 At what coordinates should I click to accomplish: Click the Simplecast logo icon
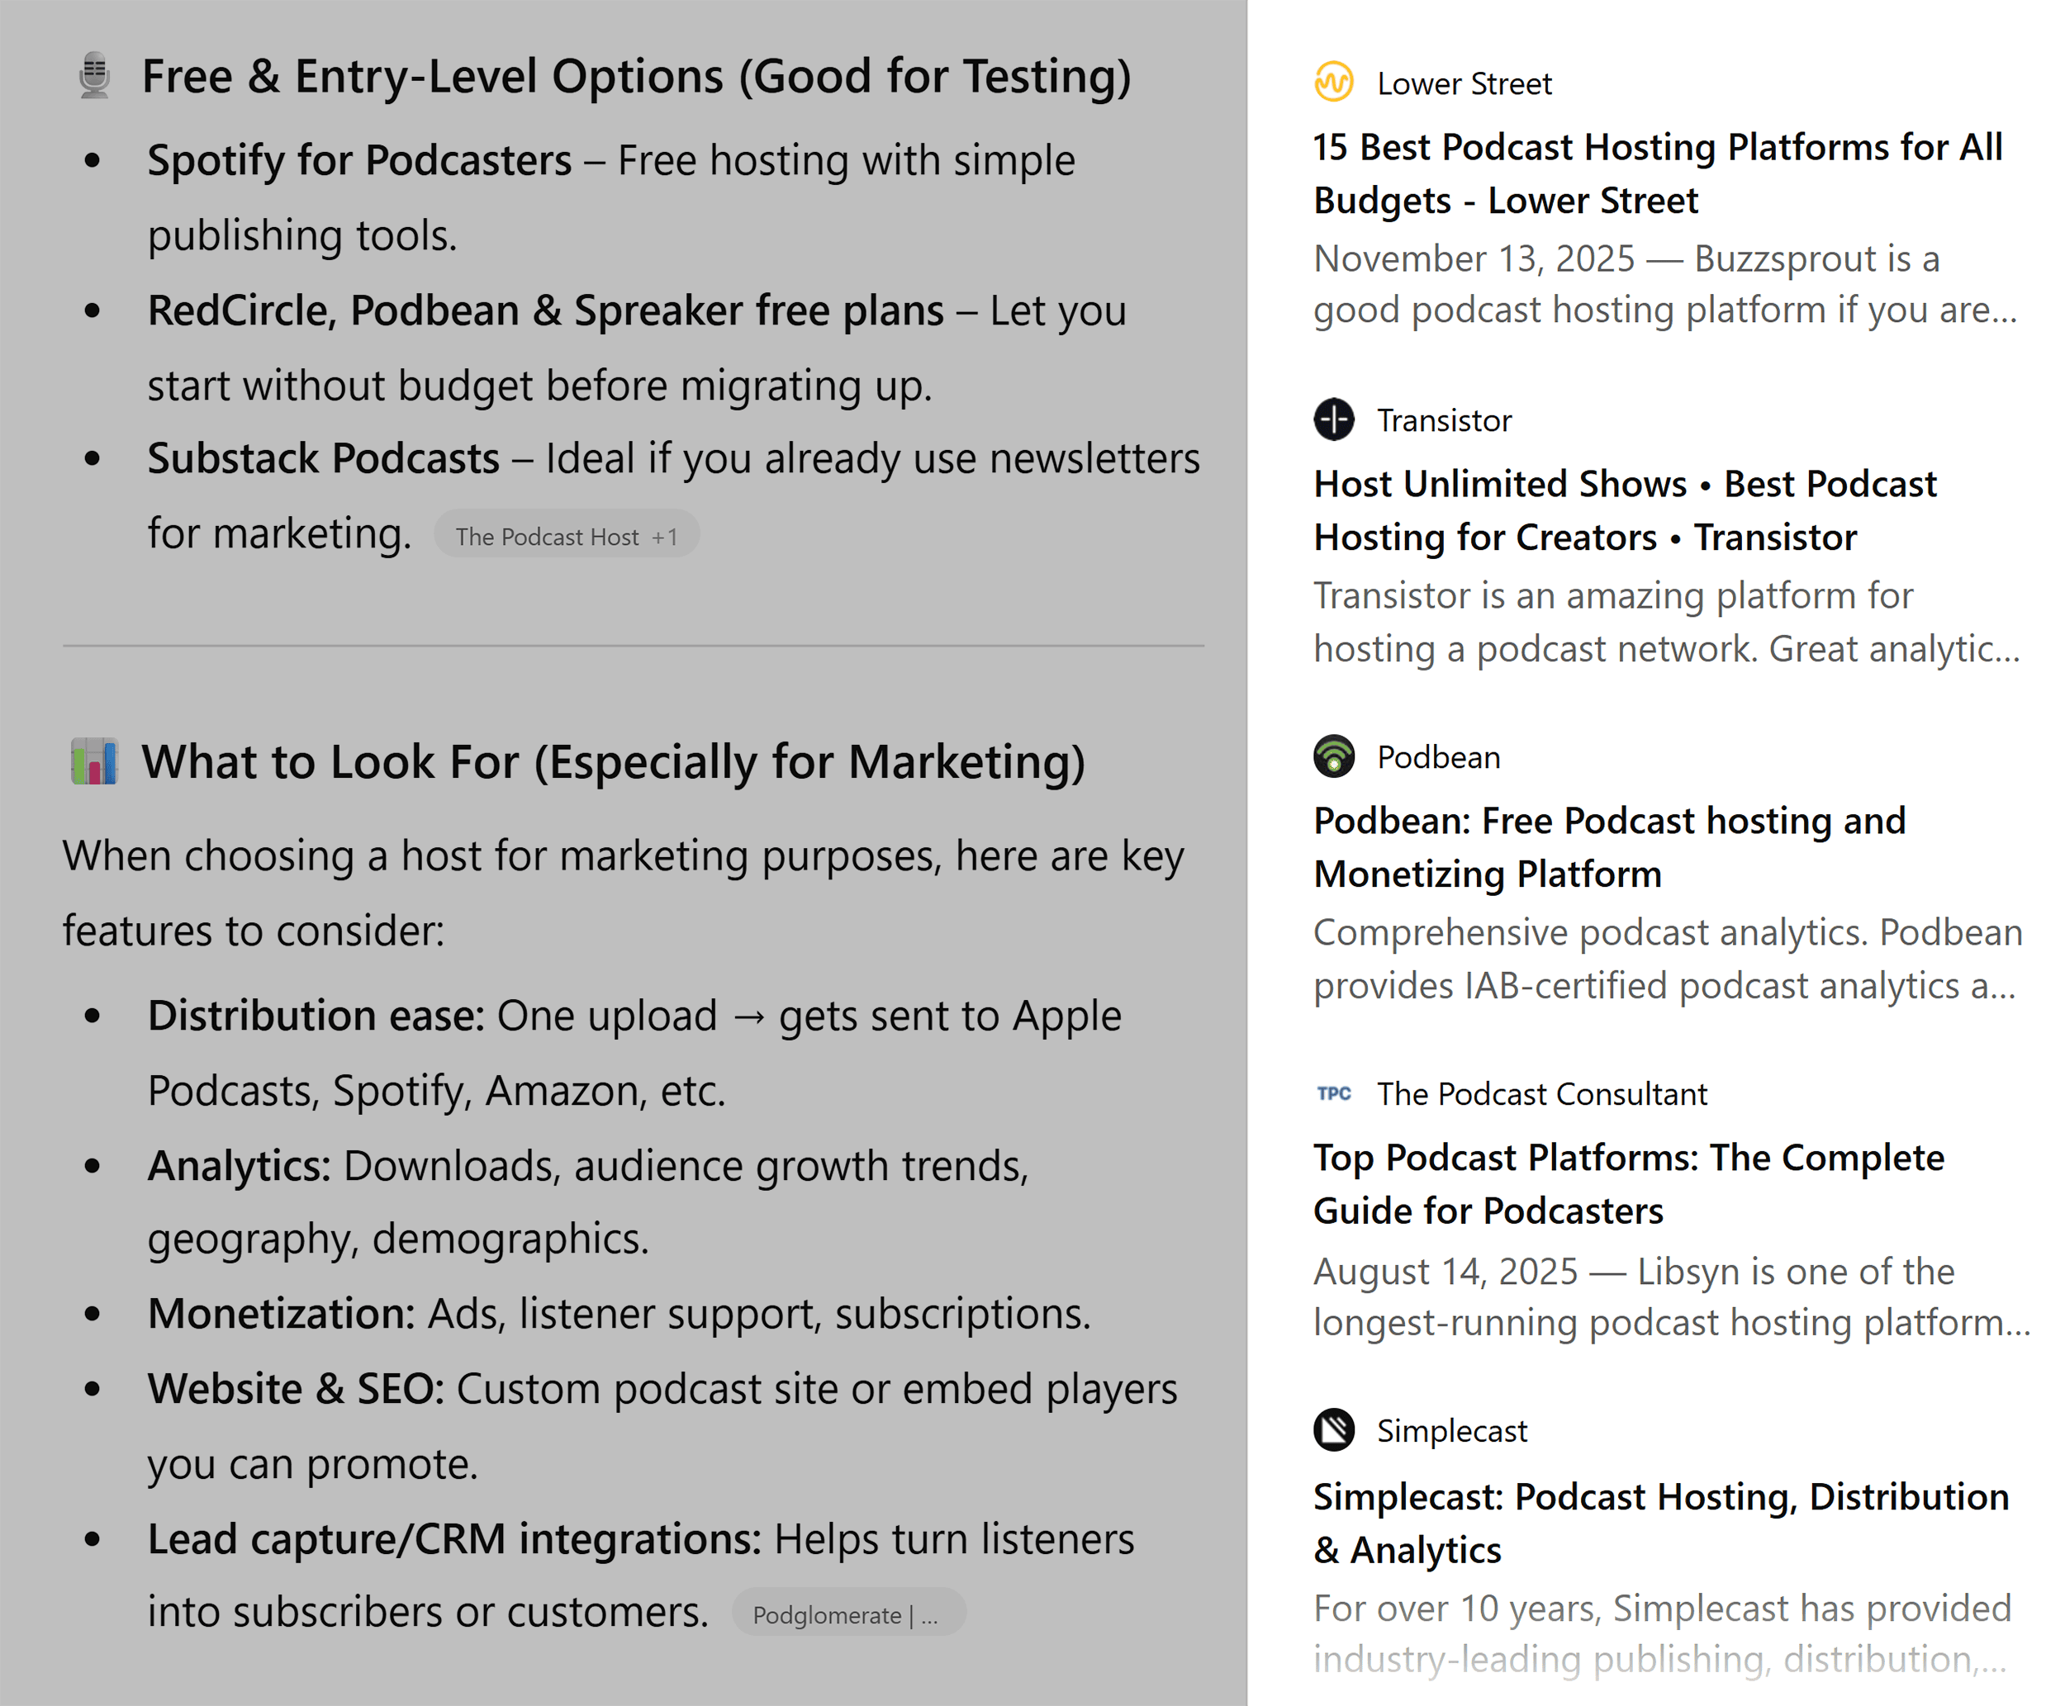point(1334,1430)
